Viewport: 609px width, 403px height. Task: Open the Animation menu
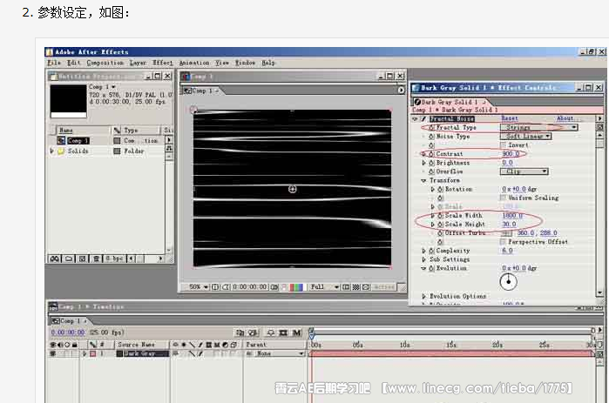point(194,63)
